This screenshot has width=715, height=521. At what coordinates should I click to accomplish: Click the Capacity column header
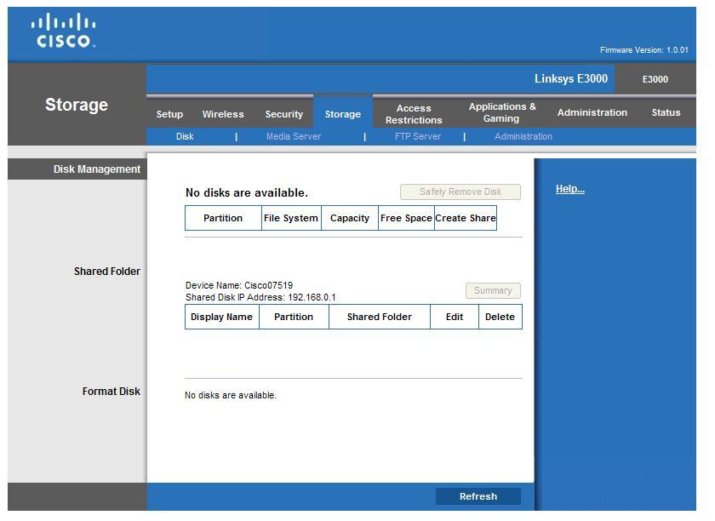(x=350, y=218)
